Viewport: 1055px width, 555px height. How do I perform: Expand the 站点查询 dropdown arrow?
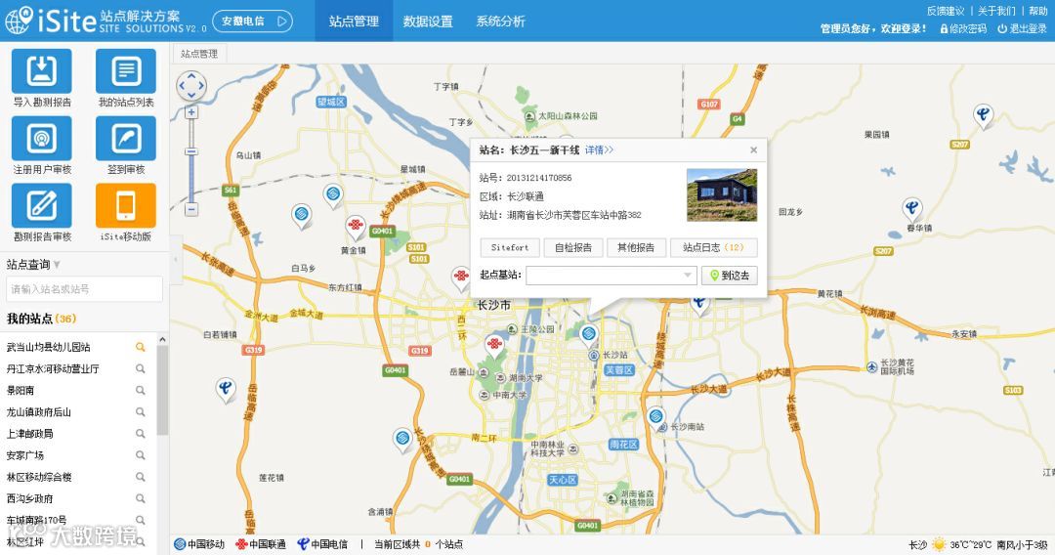(x=57, y=265)
